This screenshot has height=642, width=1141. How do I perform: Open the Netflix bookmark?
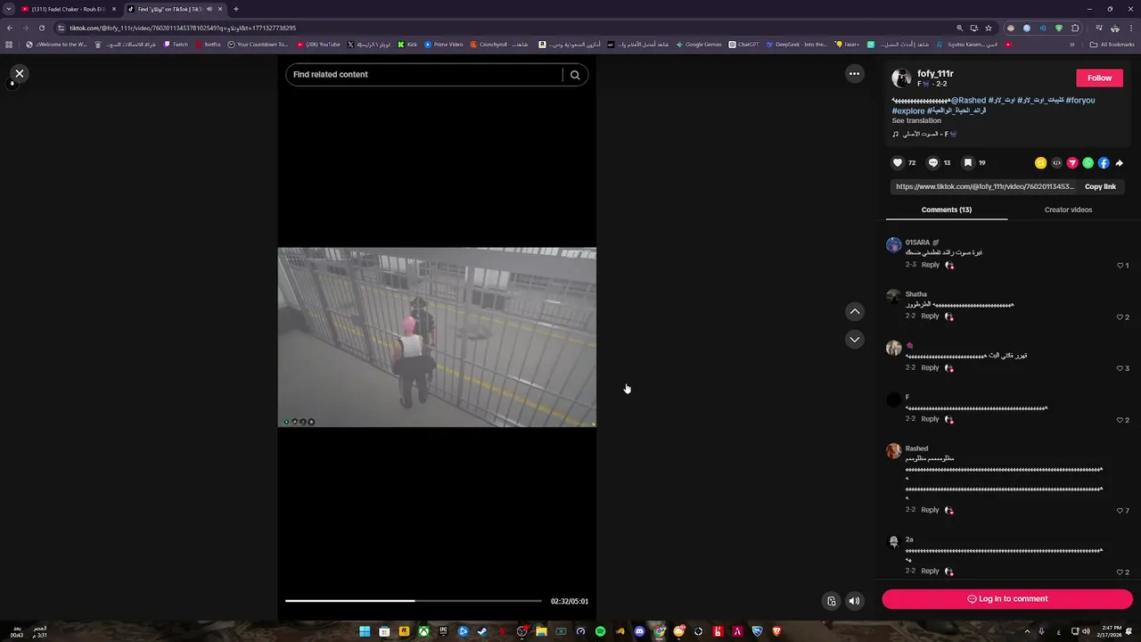click(x=208, y=45)
